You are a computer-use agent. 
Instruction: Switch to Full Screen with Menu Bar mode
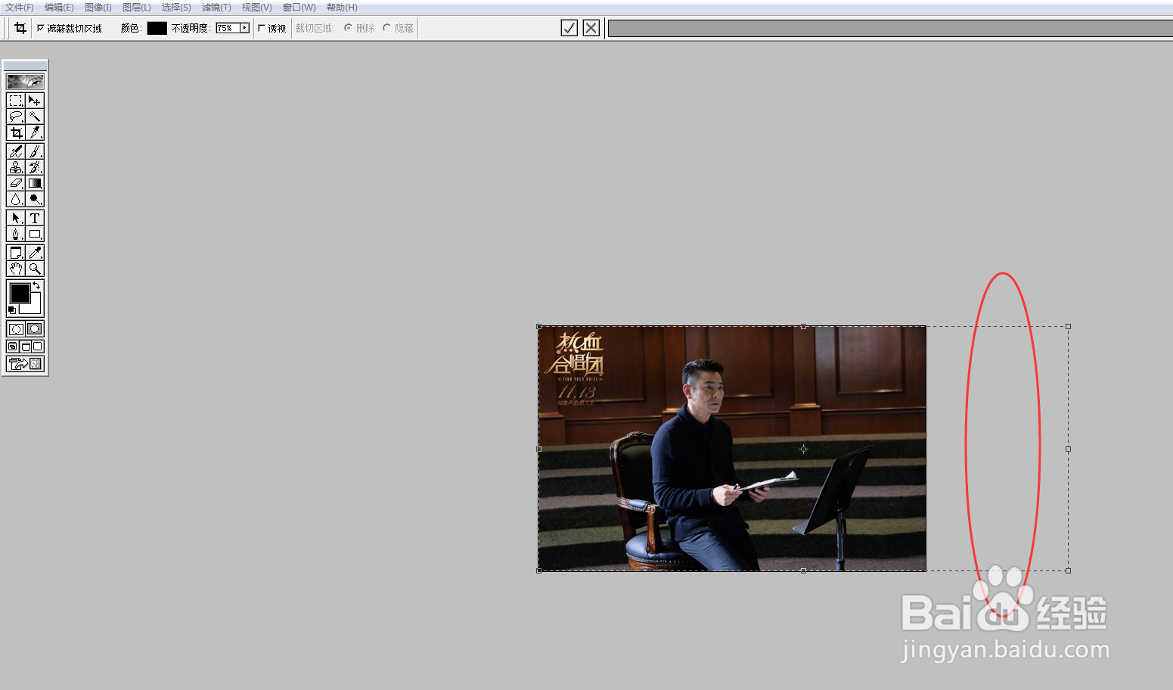[x=25, y=347]
